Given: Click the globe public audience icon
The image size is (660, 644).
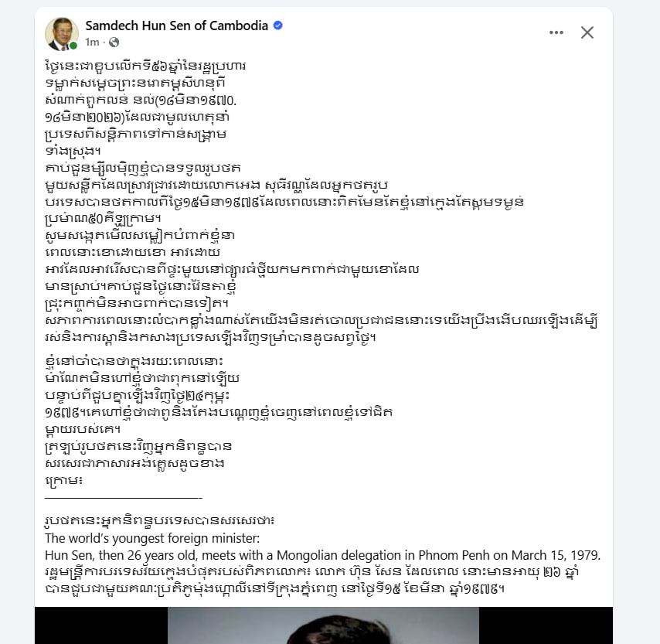Looking at the screenshot, I should click(x=114, y=42).
